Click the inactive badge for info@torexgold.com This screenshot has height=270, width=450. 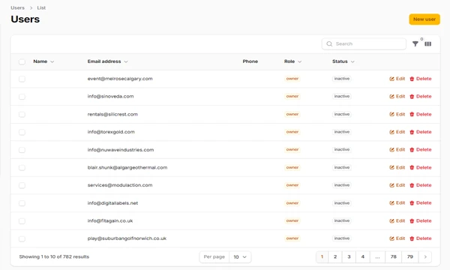coord(342,132)
